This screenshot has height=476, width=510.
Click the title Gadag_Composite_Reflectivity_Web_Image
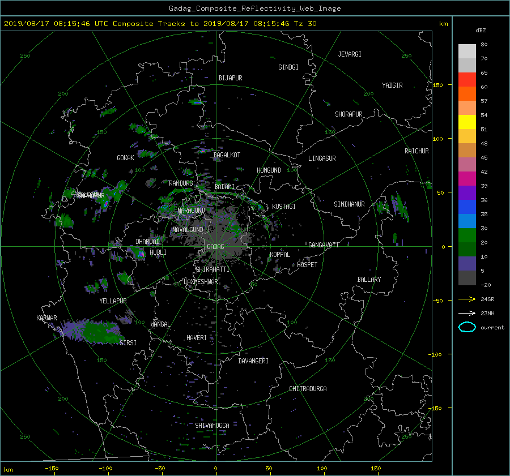(x=254, y=8)
